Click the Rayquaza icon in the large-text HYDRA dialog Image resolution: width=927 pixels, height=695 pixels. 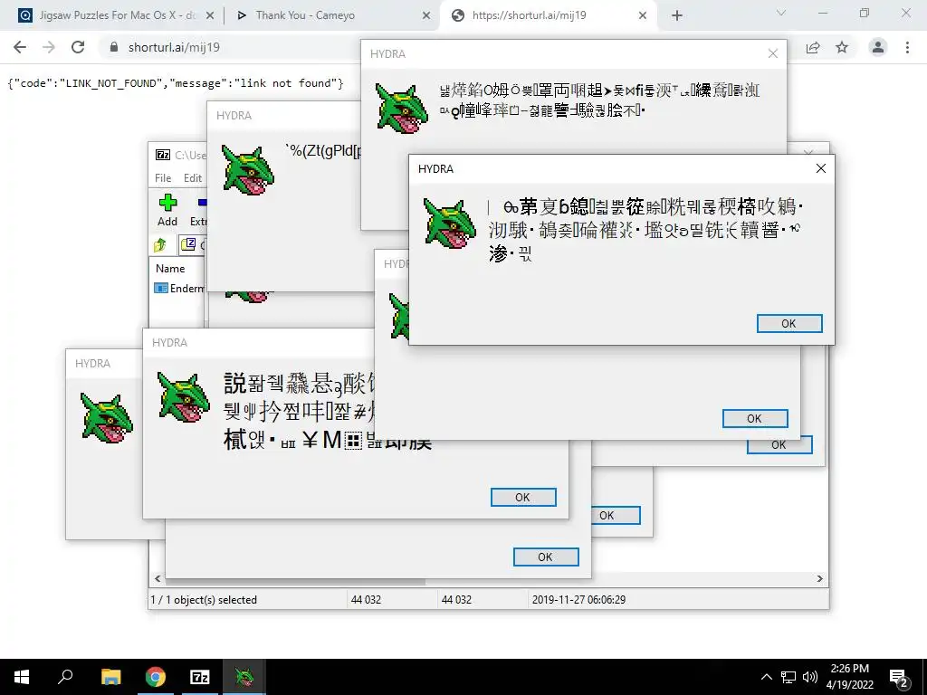click(184, 397)
